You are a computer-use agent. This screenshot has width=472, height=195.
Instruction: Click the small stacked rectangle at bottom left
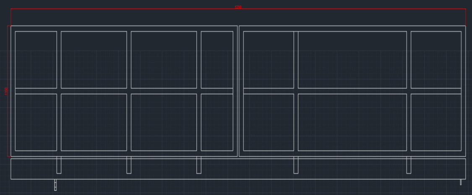(x=55, y=185)
